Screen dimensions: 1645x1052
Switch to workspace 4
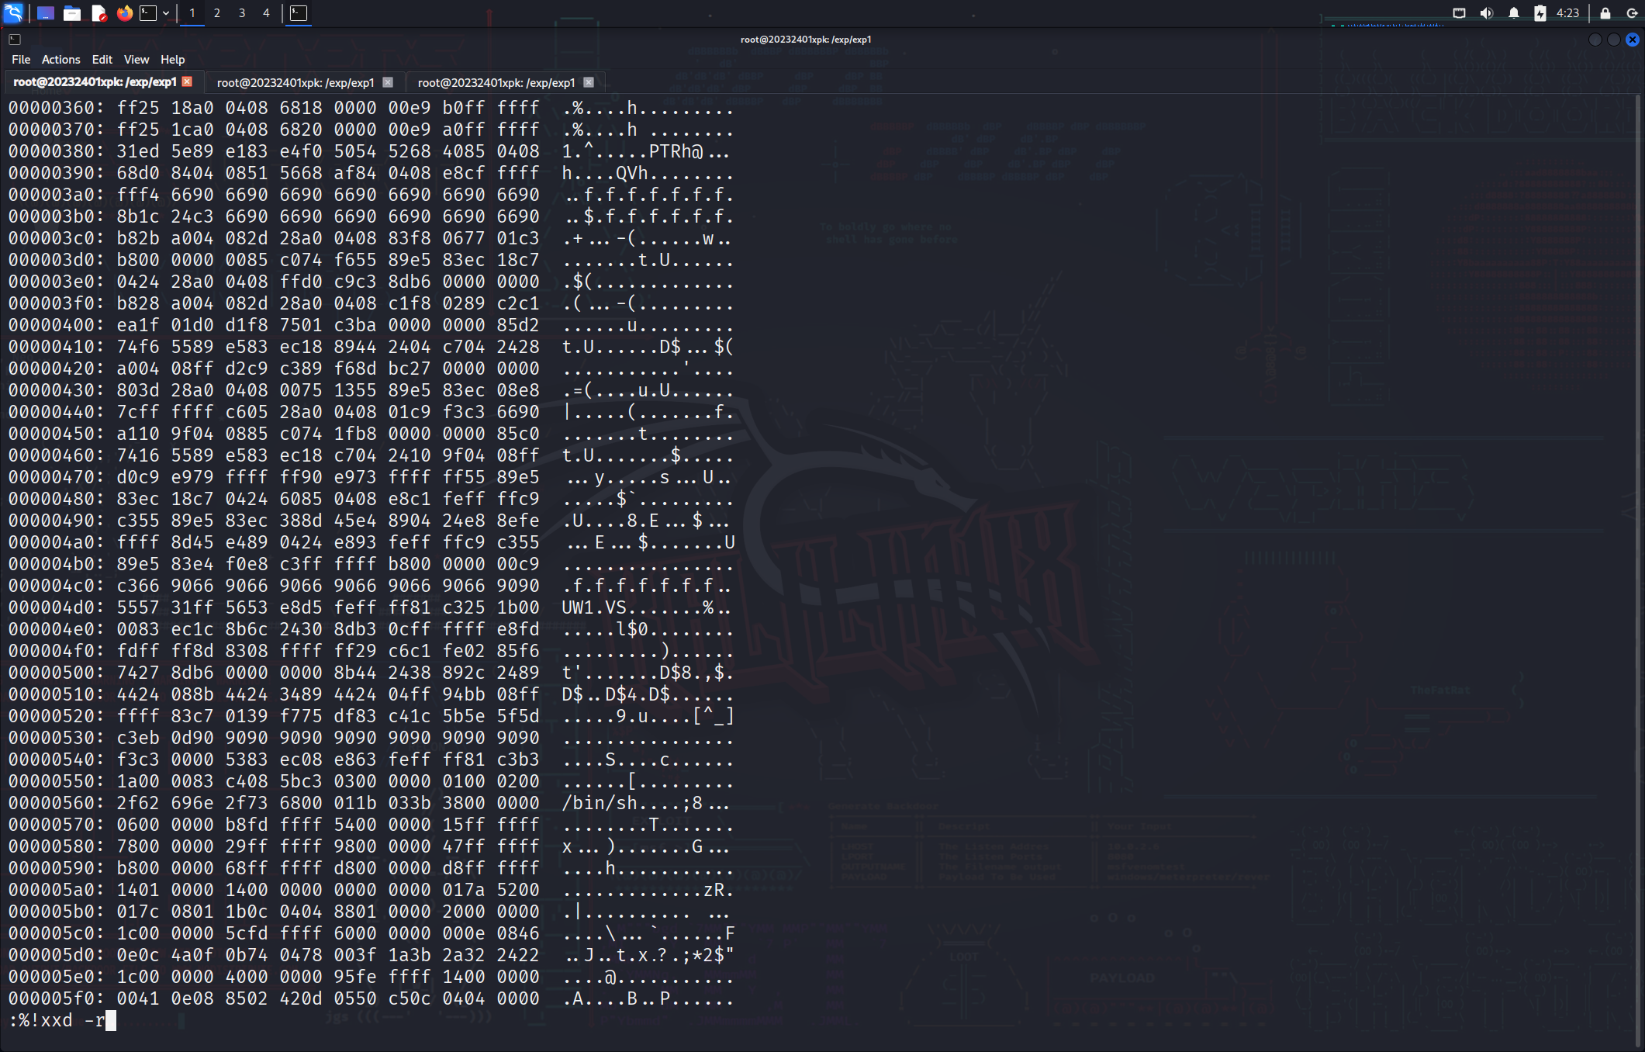tap(266, 13)
